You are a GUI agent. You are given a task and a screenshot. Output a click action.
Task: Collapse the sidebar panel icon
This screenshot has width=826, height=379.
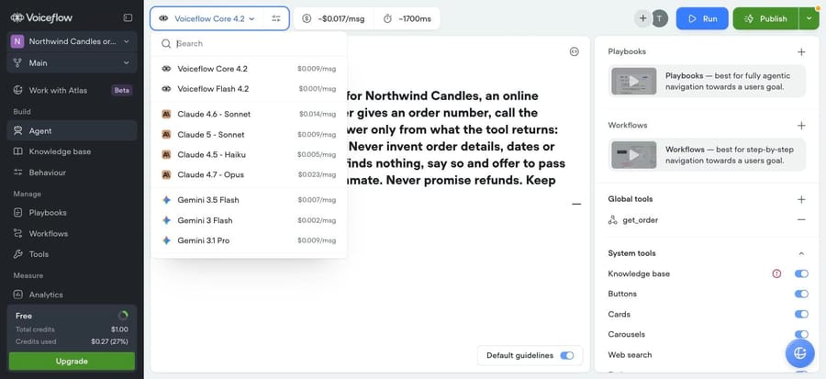pyautogui.click(x=128, y=18)
